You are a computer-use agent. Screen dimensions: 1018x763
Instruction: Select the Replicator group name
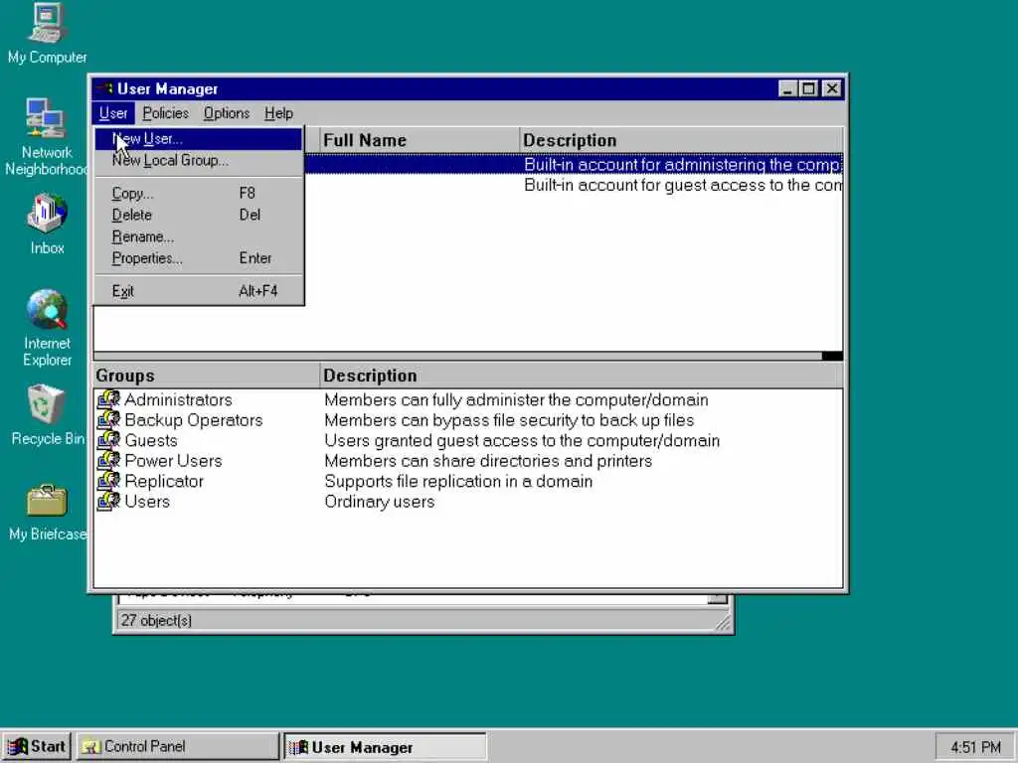164,481
